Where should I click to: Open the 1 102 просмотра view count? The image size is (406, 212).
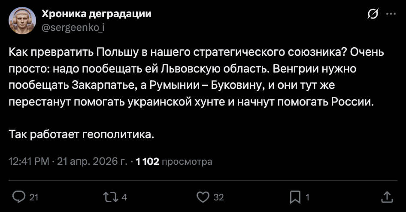tap(174, 162)
